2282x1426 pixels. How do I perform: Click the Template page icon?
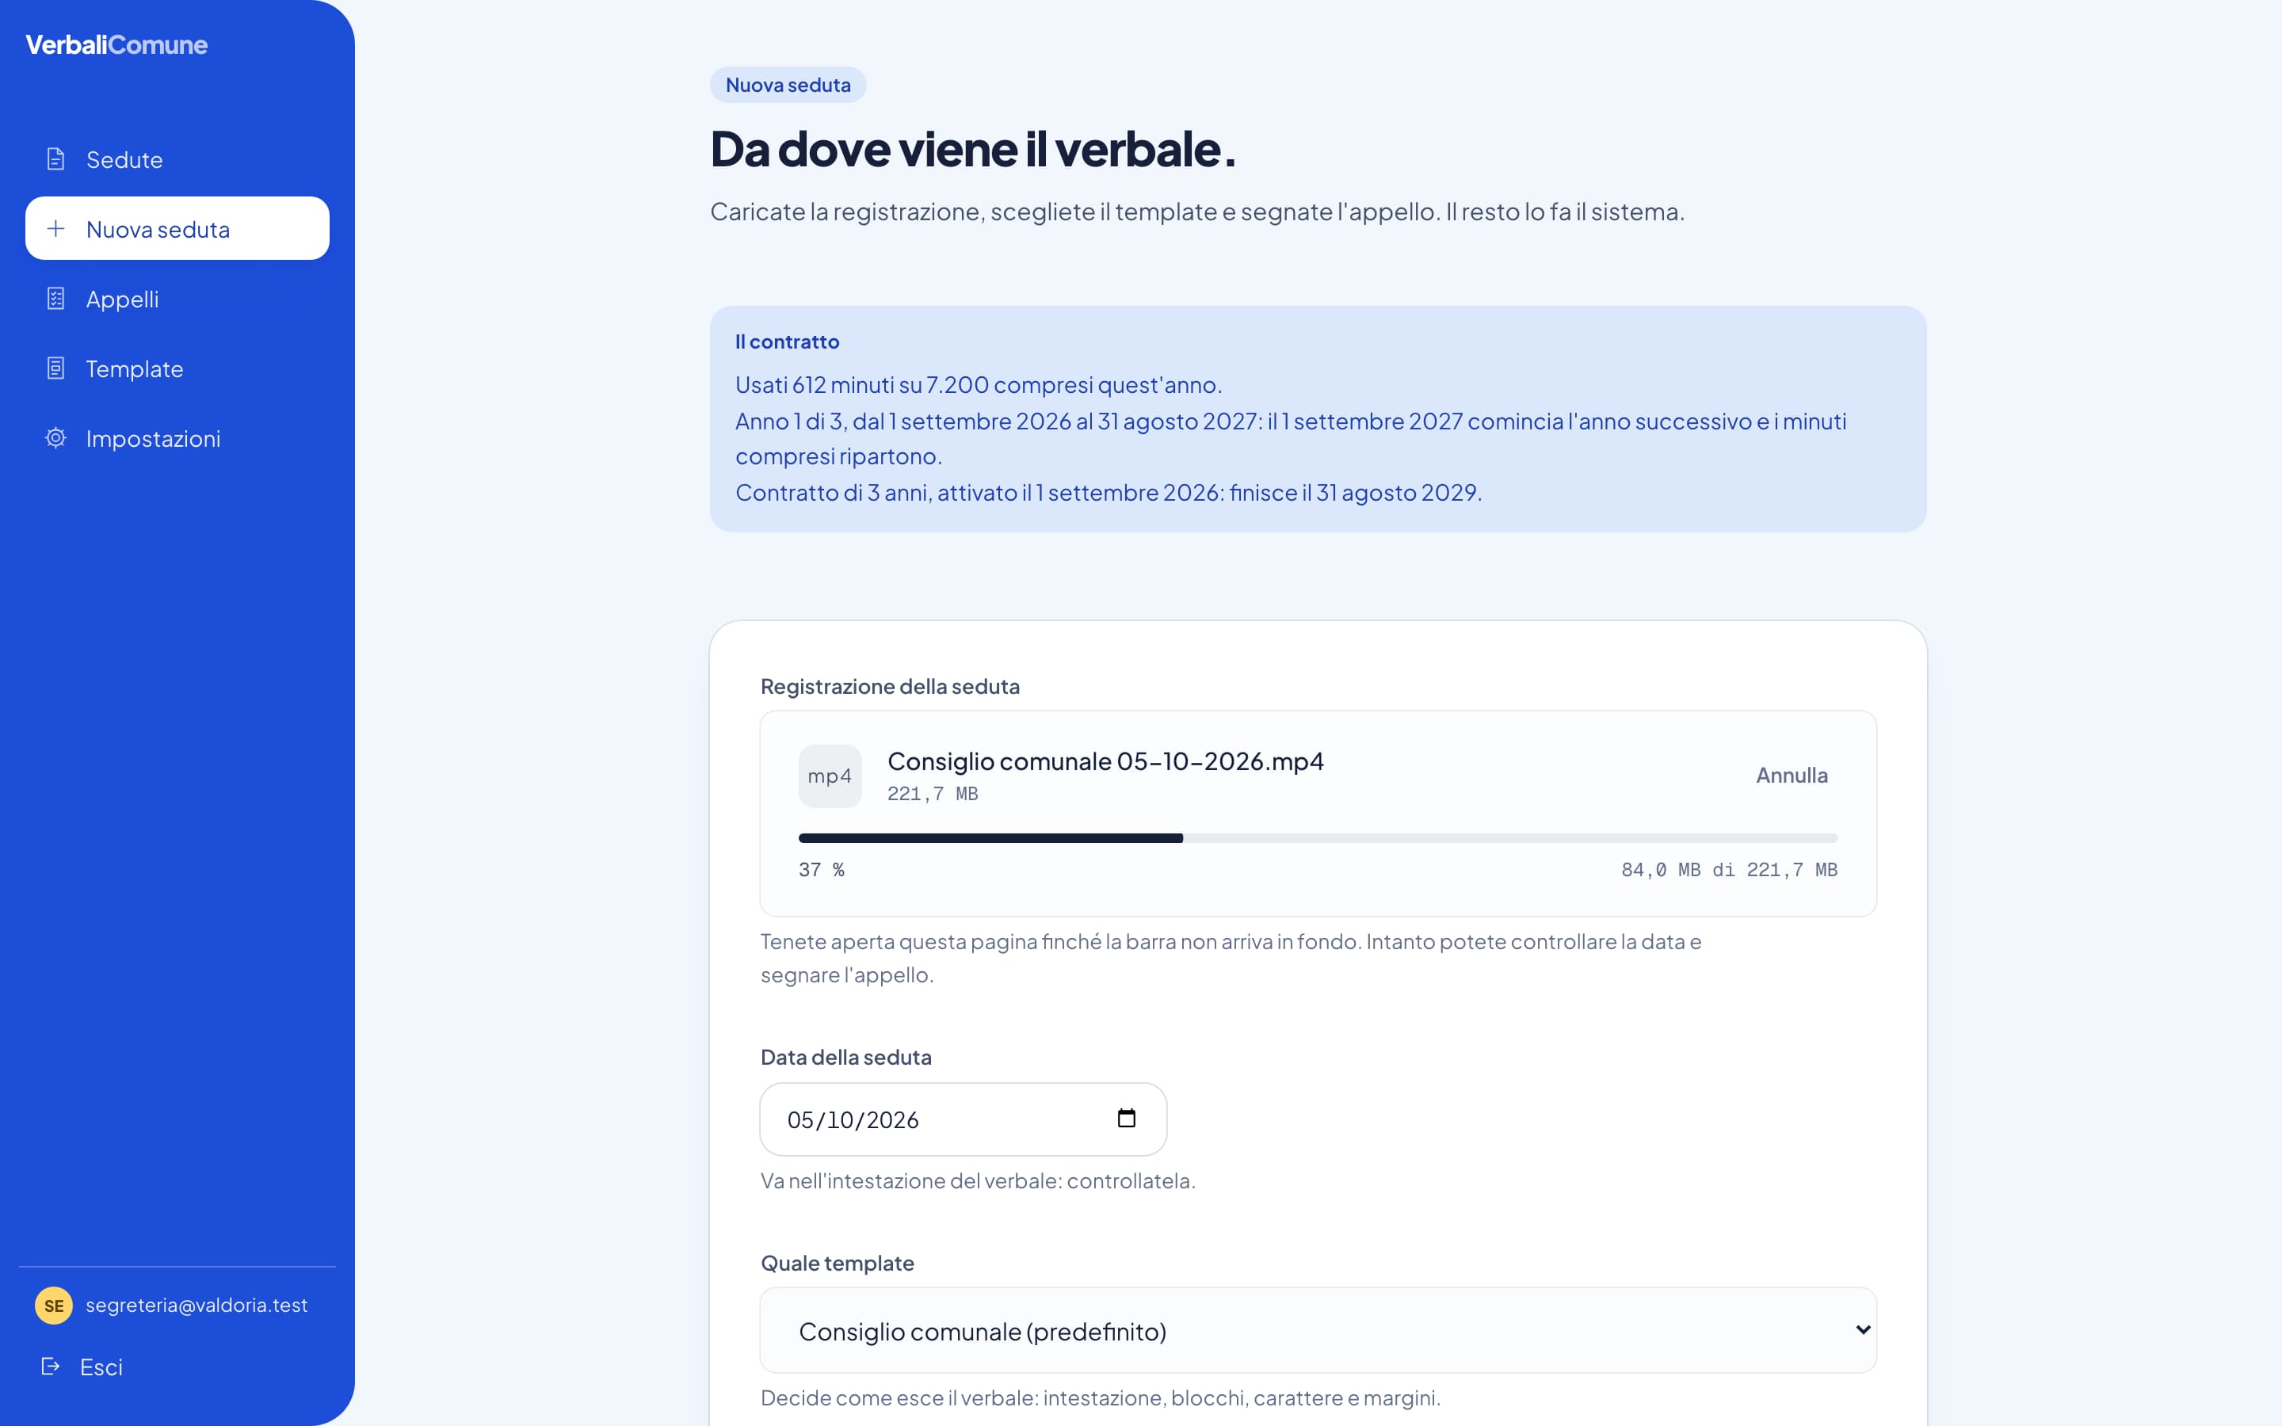pos(55,368)
